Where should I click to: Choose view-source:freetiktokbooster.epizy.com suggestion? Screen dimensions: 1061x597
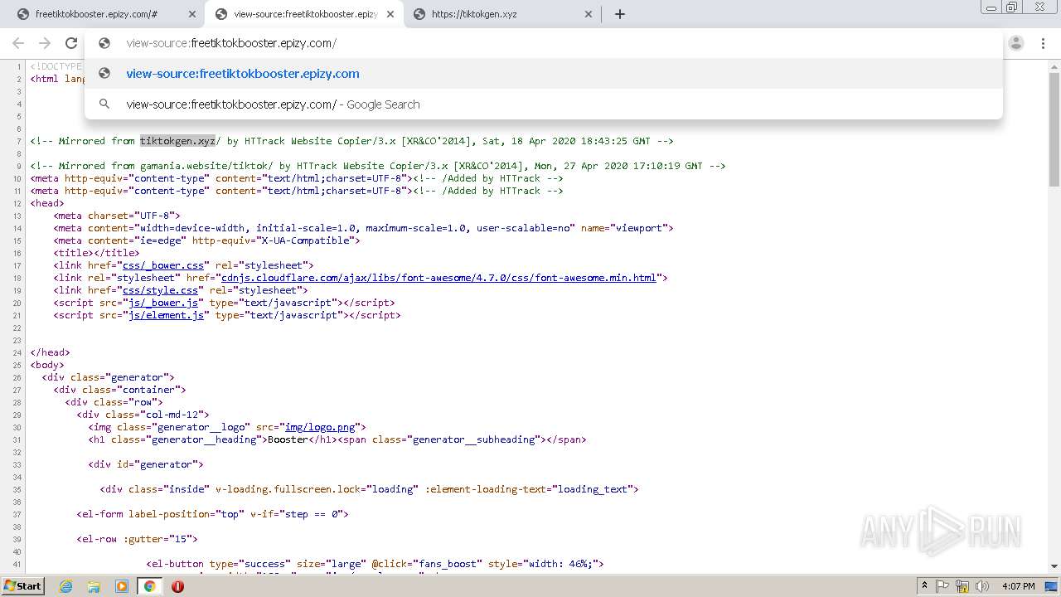(x=544, y=73)
